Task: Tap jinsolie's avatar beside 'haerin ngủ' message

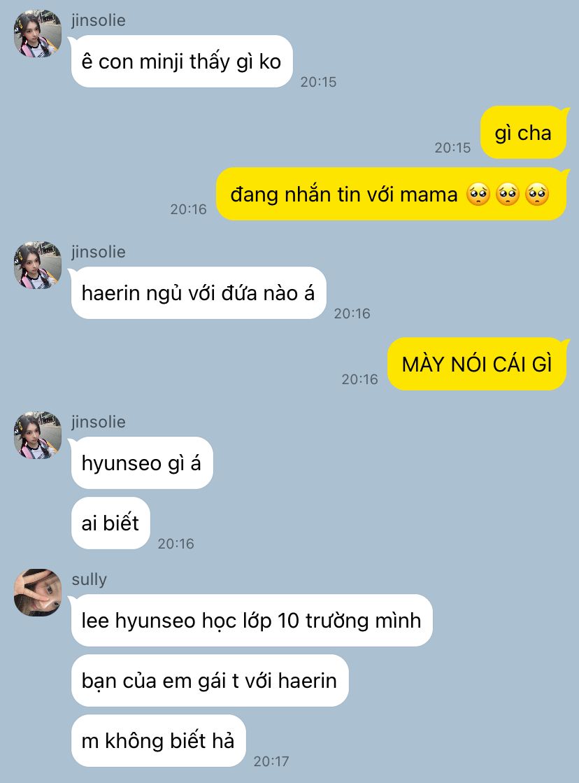Action: 38,265
